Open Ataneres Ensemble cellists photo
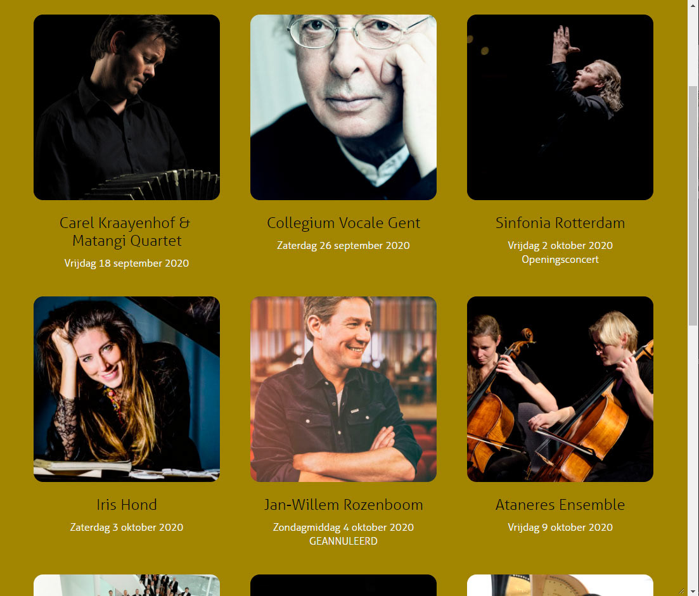This screenshot has width=699, height=596. coord(560,389)
